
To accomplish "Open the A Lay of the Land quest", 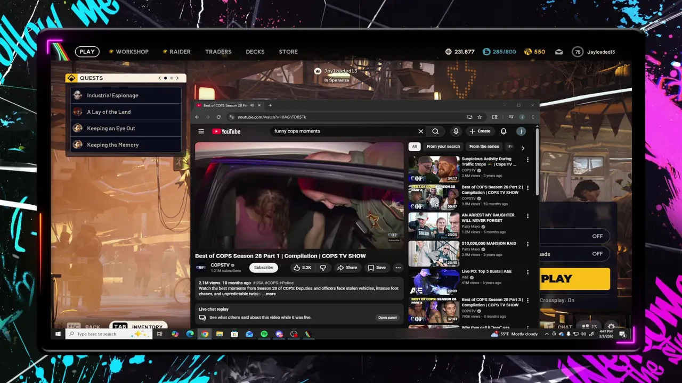I will point(126,112).
